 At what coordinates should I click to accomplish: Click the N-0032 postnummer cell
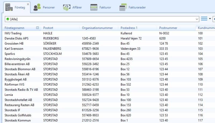[164, 33]
